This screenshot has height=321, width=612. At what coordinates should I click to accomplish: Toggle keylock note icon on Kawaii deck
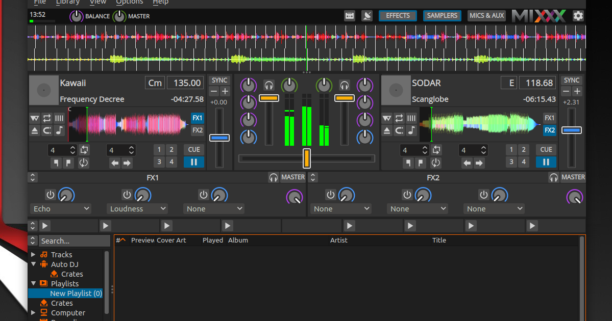click(x=59, y=130)
